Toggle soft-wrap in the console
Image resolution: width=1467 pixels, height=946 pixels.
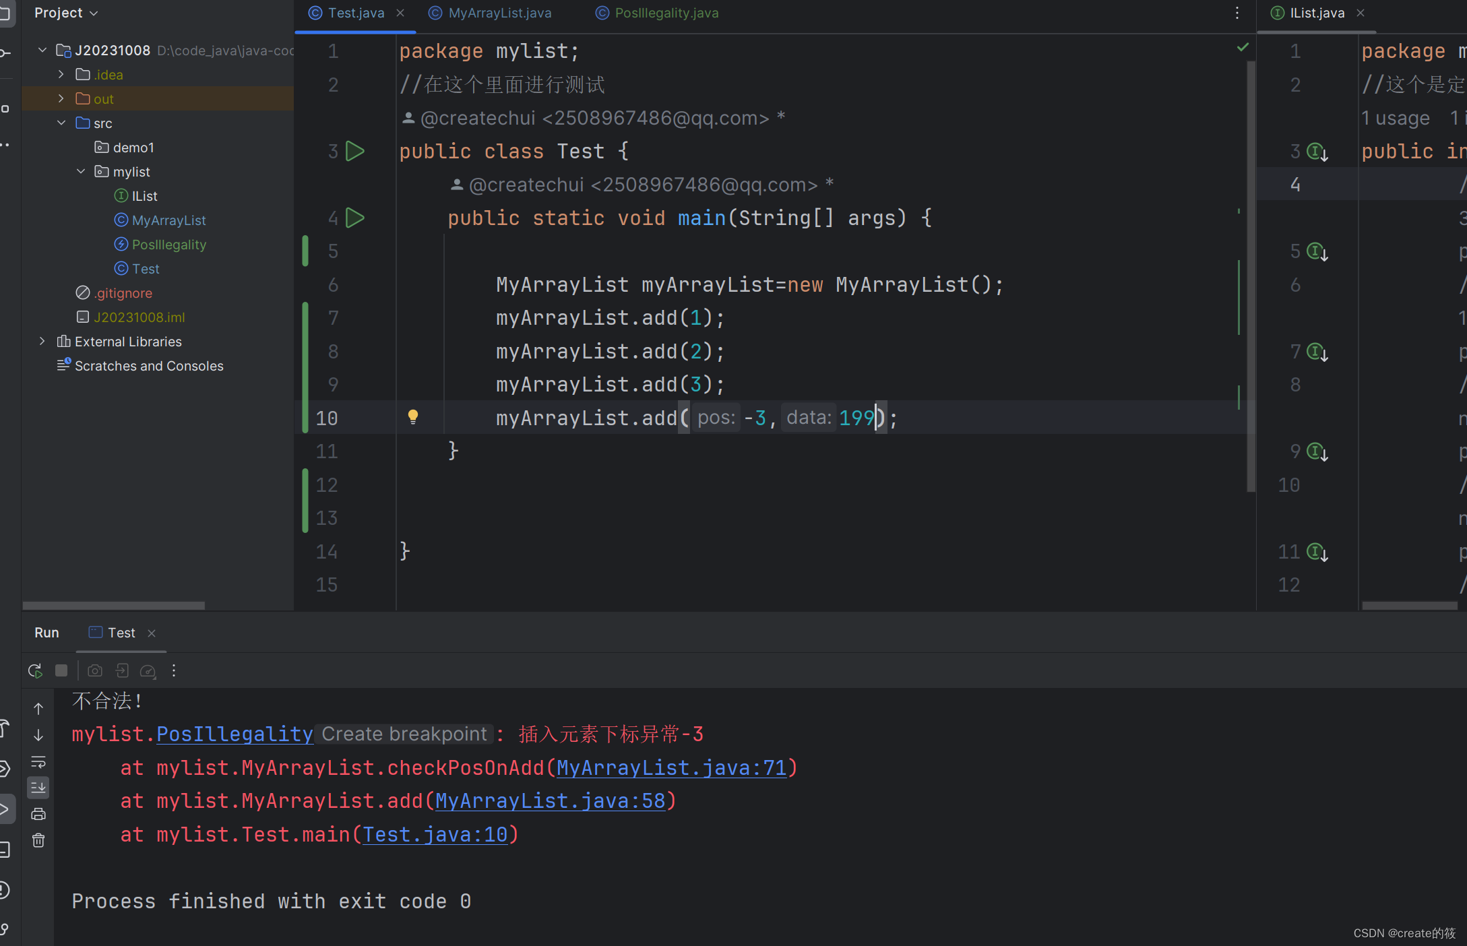pos(38,761)
